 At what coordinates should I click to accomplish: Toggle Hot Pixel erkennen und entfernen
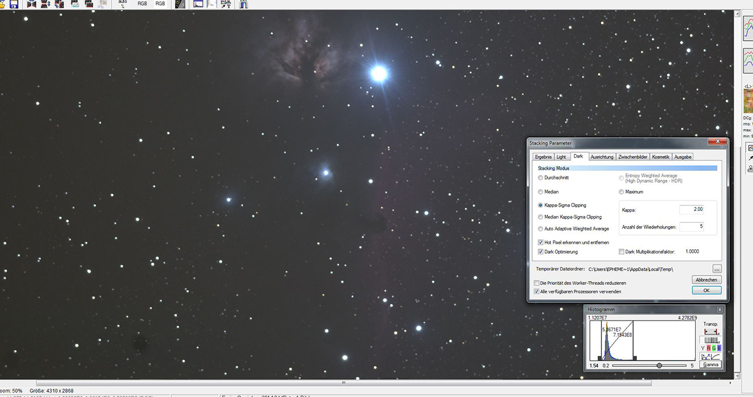coord(541,242)
